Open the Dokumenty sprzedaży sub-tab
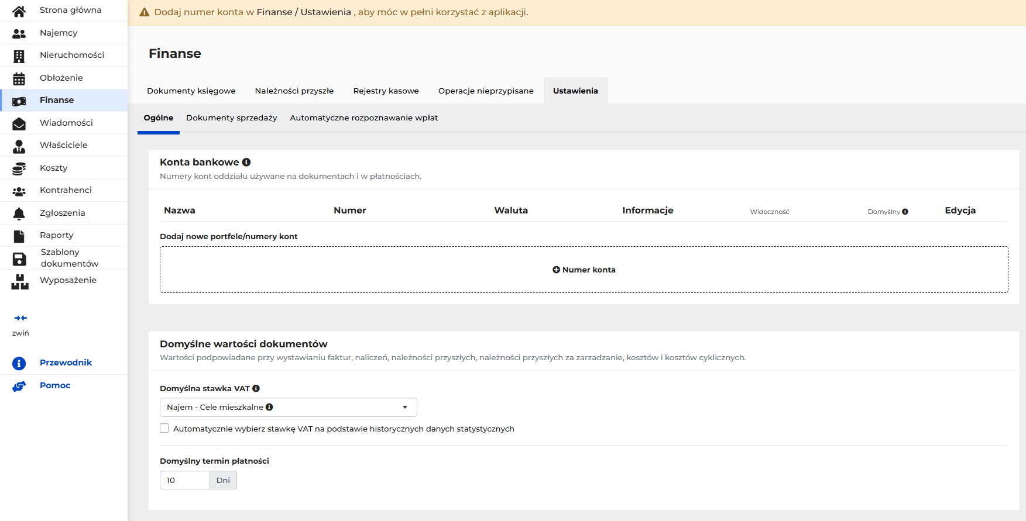1026x521 pixels. pyautogui.click(x=232, y=118)
